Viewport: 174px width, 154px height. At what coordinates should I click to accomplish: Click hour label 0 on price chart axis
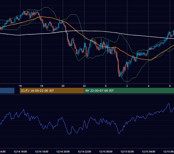pos(106,86)
